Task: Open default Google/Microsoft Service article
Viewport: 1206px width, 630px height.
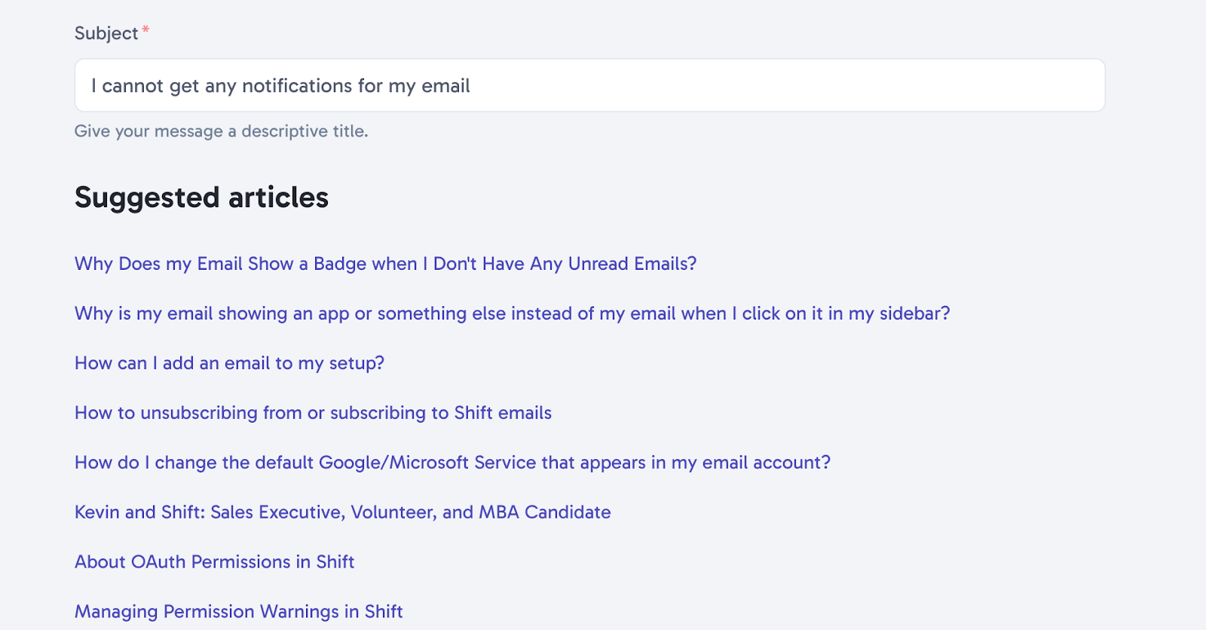Action: pos(452,463)
